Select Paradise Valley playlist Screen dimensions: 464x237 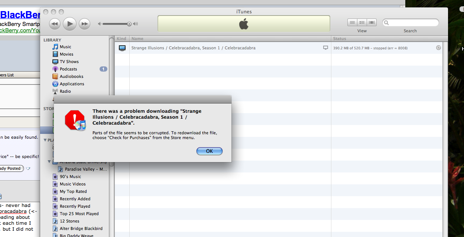pos(86,169)
